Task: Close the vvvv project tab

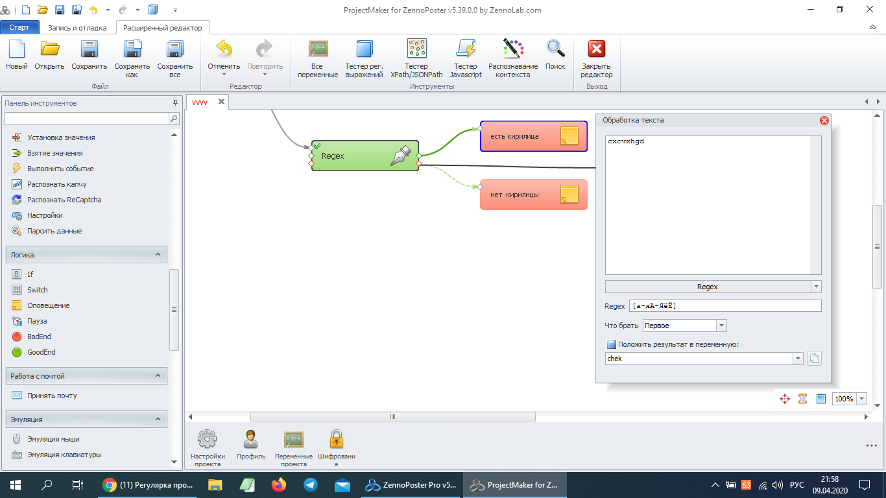Action: [x=221, y=102]
